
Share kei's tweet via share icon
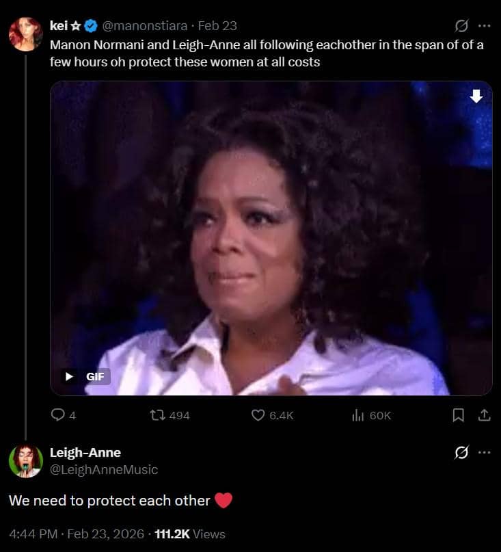[483, 415]
